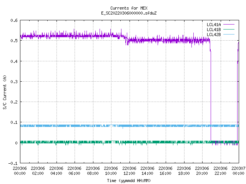Click the 0.5 y-axis tick label
Screen dimensions: 246x184
(14, 41)
